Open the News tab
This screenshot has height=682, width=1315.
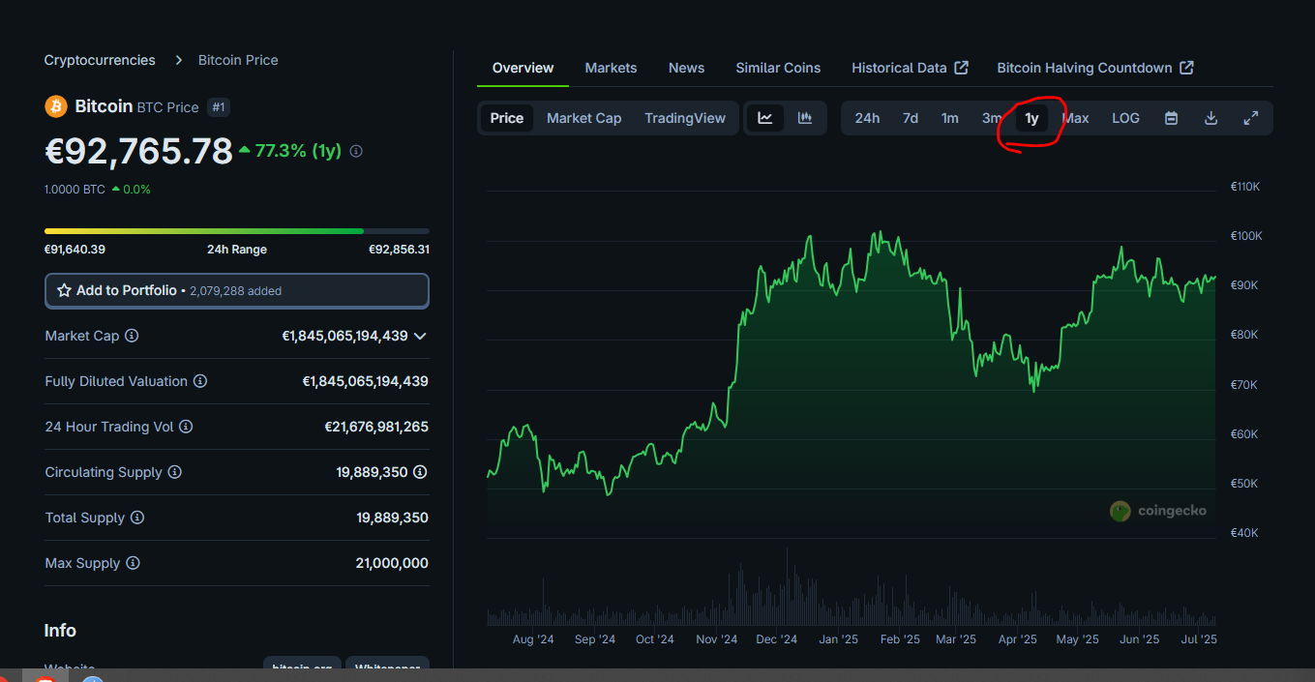[686, 68]
